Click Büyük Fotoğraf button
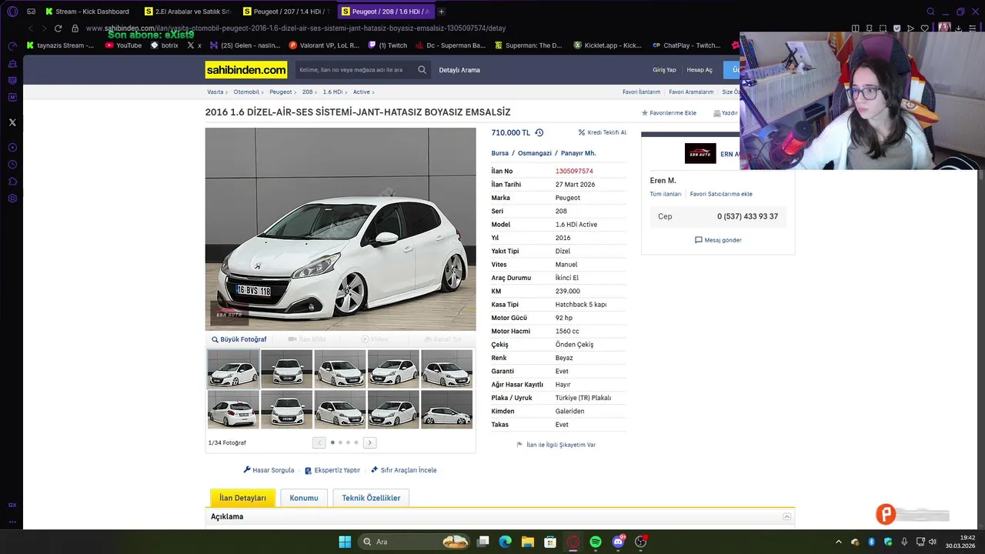985x554 pixels. tap(239, 339)
